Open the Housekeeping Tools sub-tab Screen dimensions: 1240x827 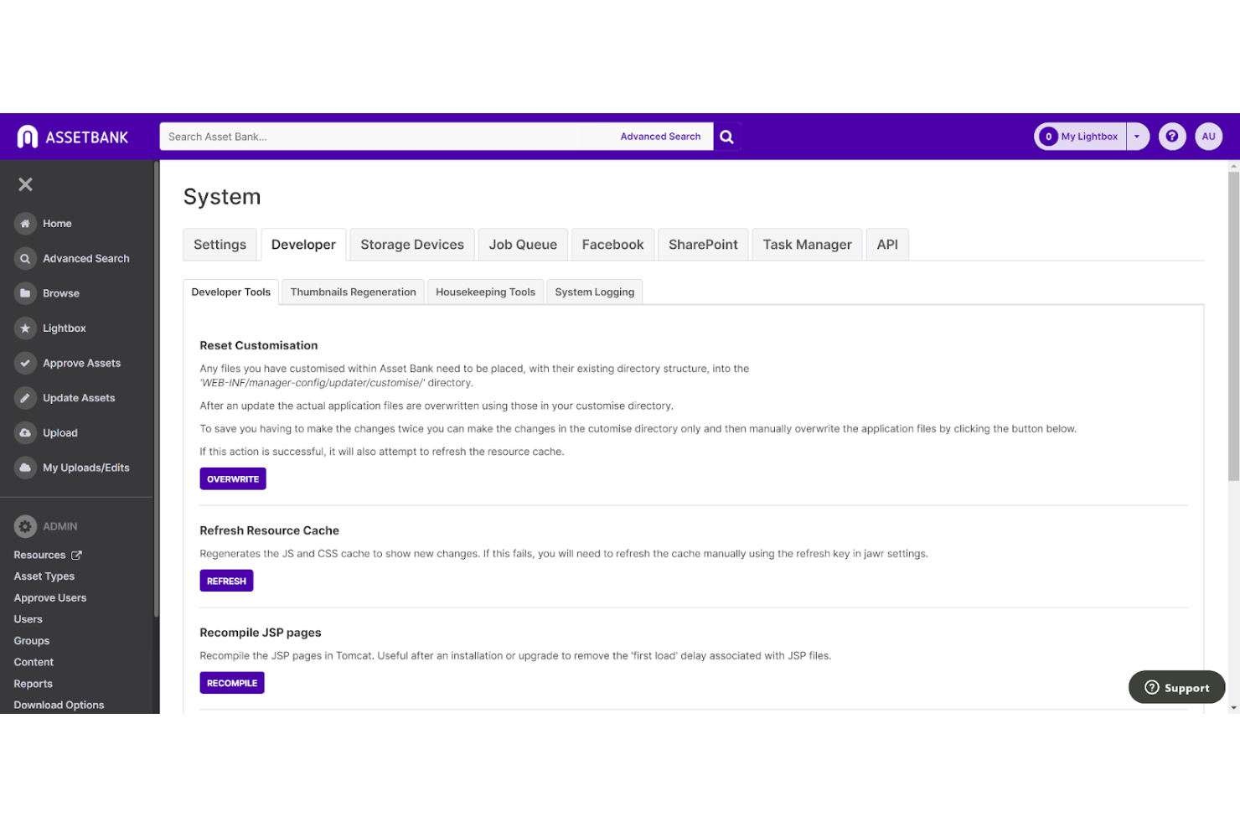pos(485,292)
